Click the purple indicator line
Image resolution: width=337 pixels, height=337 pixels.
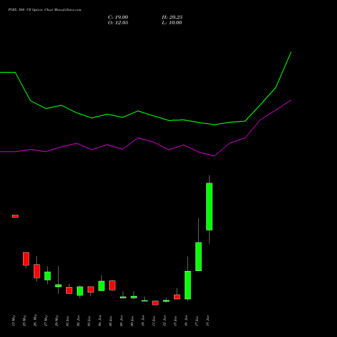[146, 141]
